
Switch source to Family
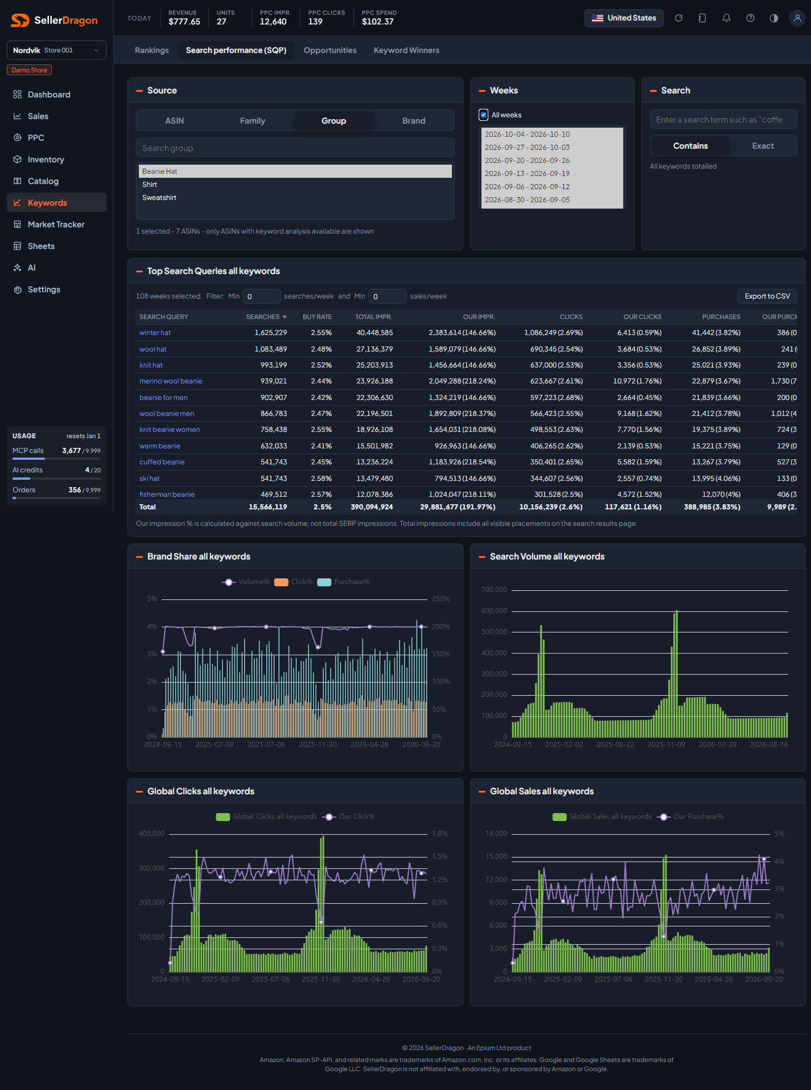coord(253,121)
